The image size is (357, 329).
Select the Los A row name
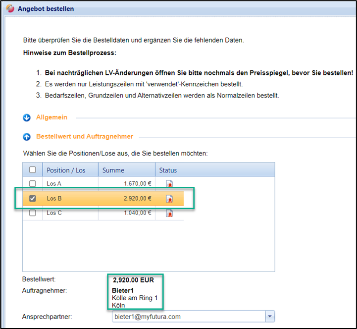(x=54, y=184)
